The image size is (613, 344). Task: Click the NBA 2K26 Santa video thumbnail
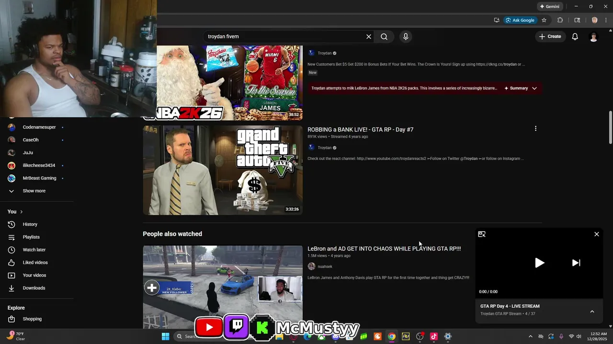point(229,82)
